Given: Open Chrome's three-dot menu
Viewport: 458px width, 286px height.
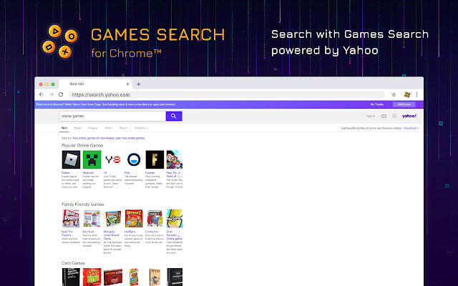Looking at the screenshot, I should click(x=416, y=94).
